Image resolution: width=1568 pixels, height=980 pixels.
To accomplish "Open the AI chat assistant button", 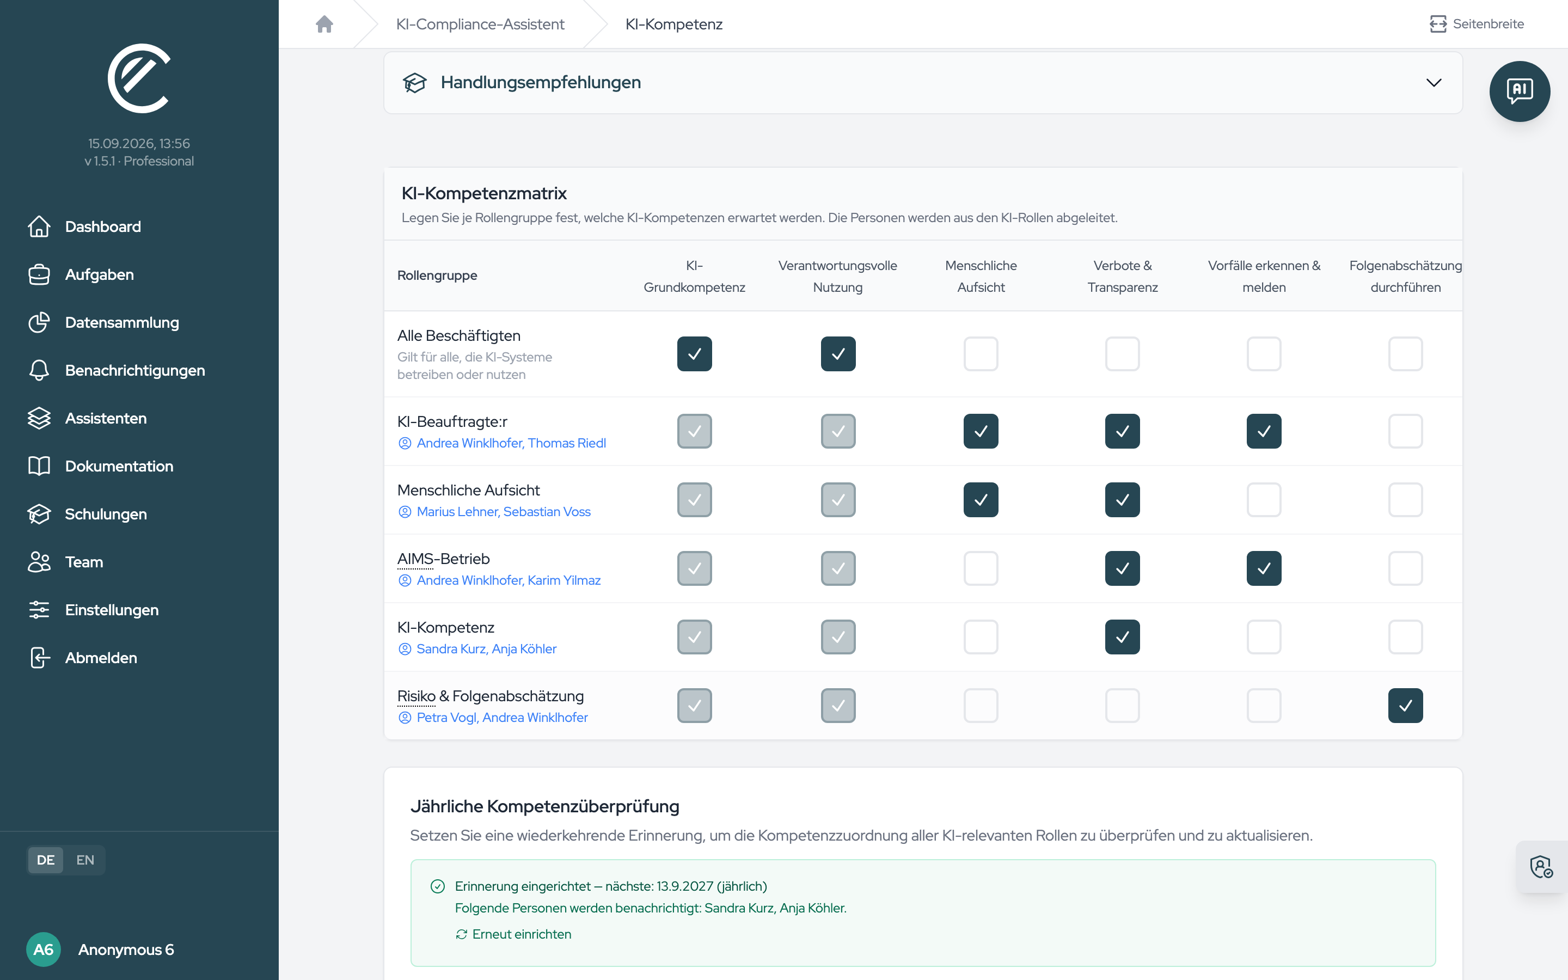I will 1520,91.
